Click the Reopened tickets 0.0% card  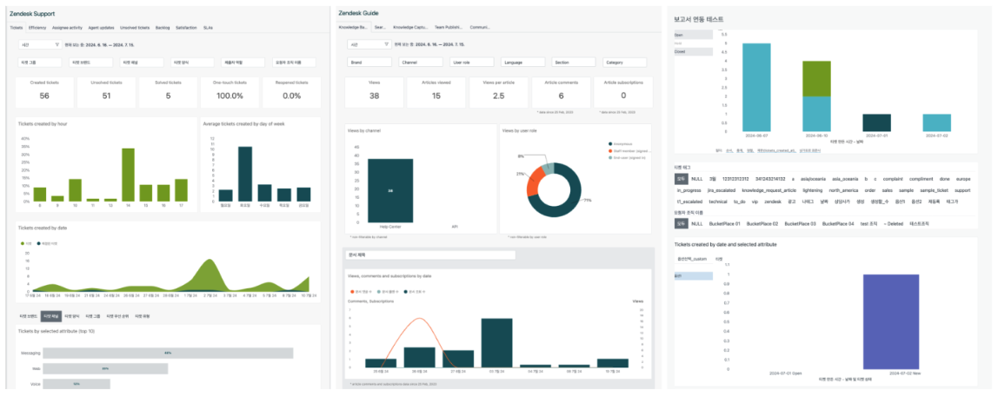[x=291, y=92]
